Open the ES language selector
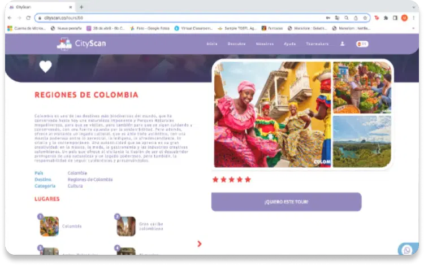Screen dimensions: 424x274 coord(362,44)
